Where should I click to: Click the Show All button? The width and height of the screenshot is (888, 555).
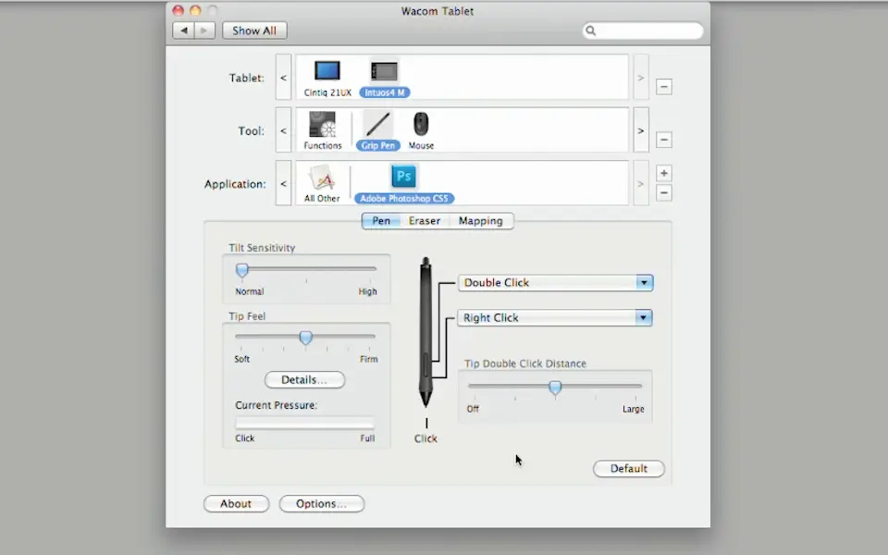pos(254,31)
